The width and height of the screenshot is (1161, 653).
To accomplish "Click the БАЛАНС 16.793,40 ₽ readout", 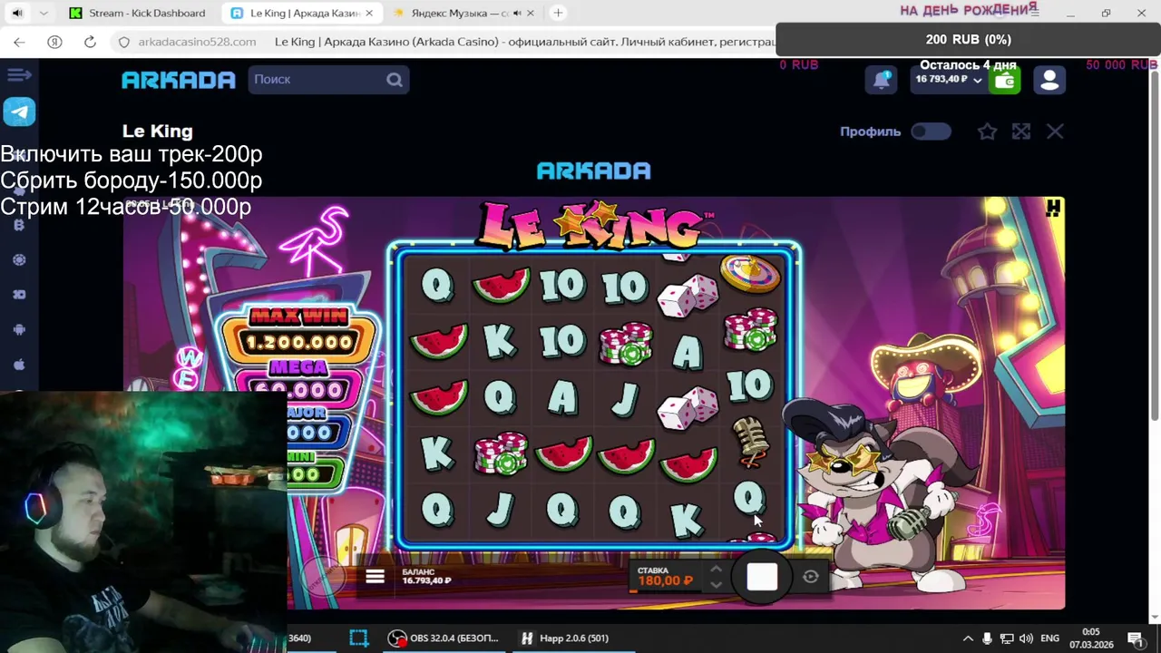I will [427, 577].
